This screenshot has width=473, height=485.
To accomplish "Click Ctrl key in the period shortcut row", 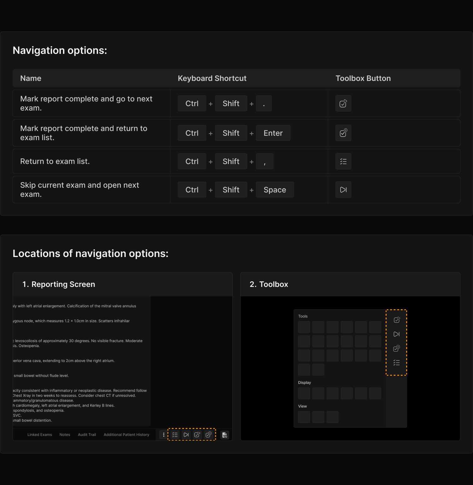I will [x=192, y=103].
